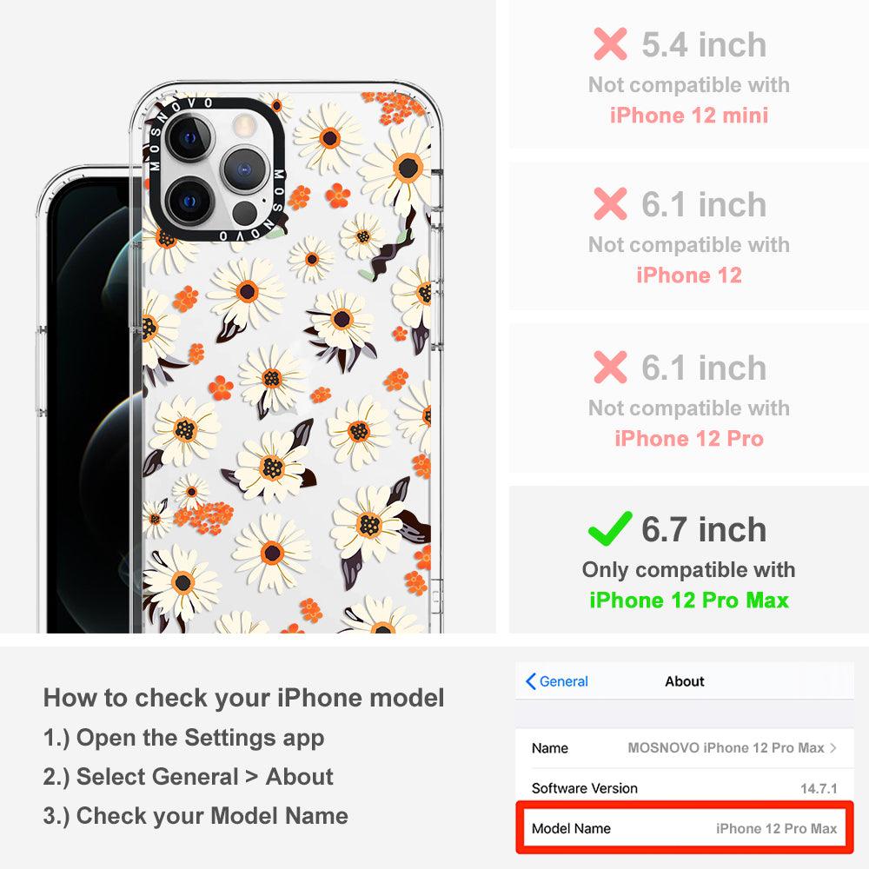
Task: Select the highlighted Model Name row
Action: pyautogui.click(x=685, y=828)
